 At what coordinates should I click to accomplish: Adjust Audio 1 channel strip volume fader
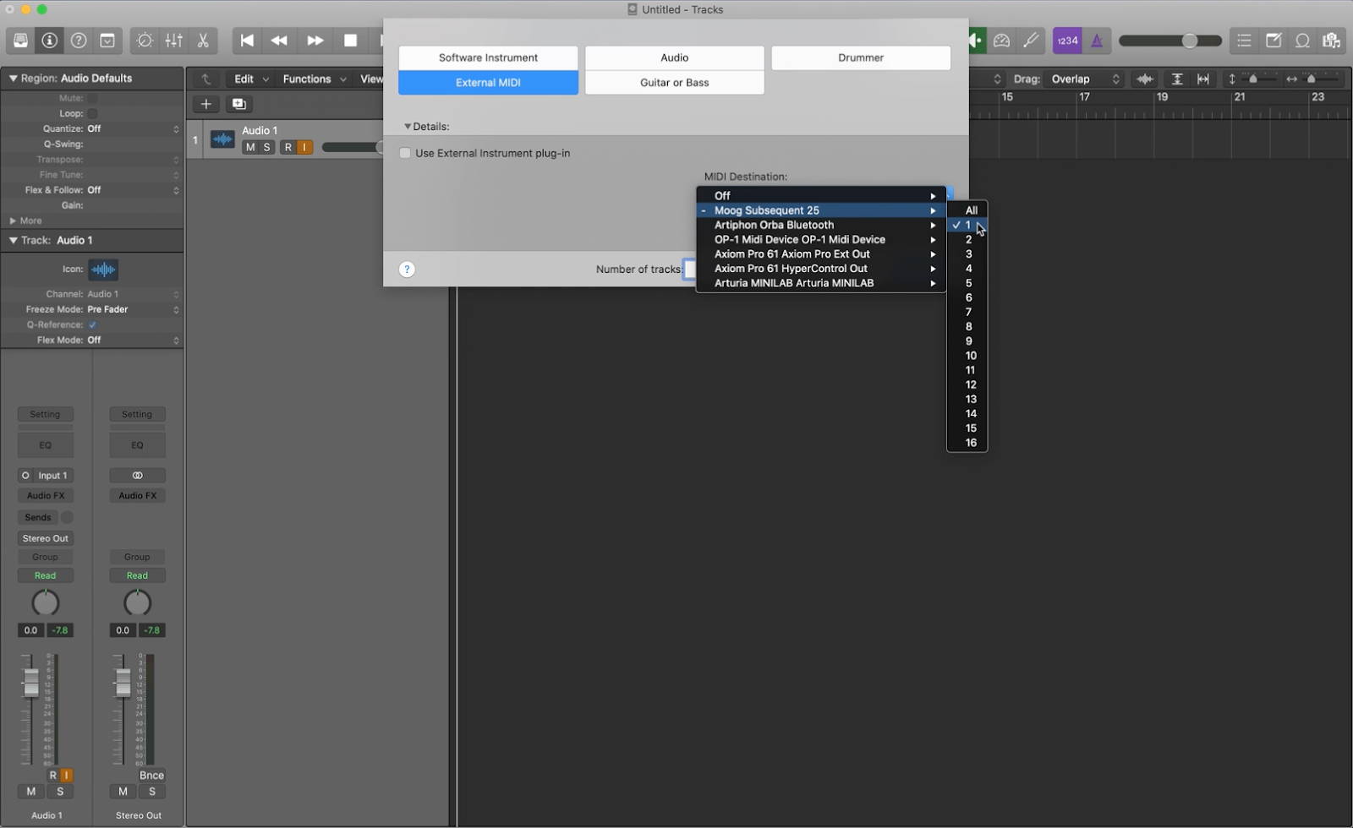[30, 682]
